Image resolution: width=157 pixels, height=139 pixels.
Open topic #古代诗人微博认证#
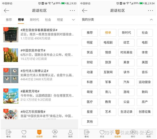[35, 71]
